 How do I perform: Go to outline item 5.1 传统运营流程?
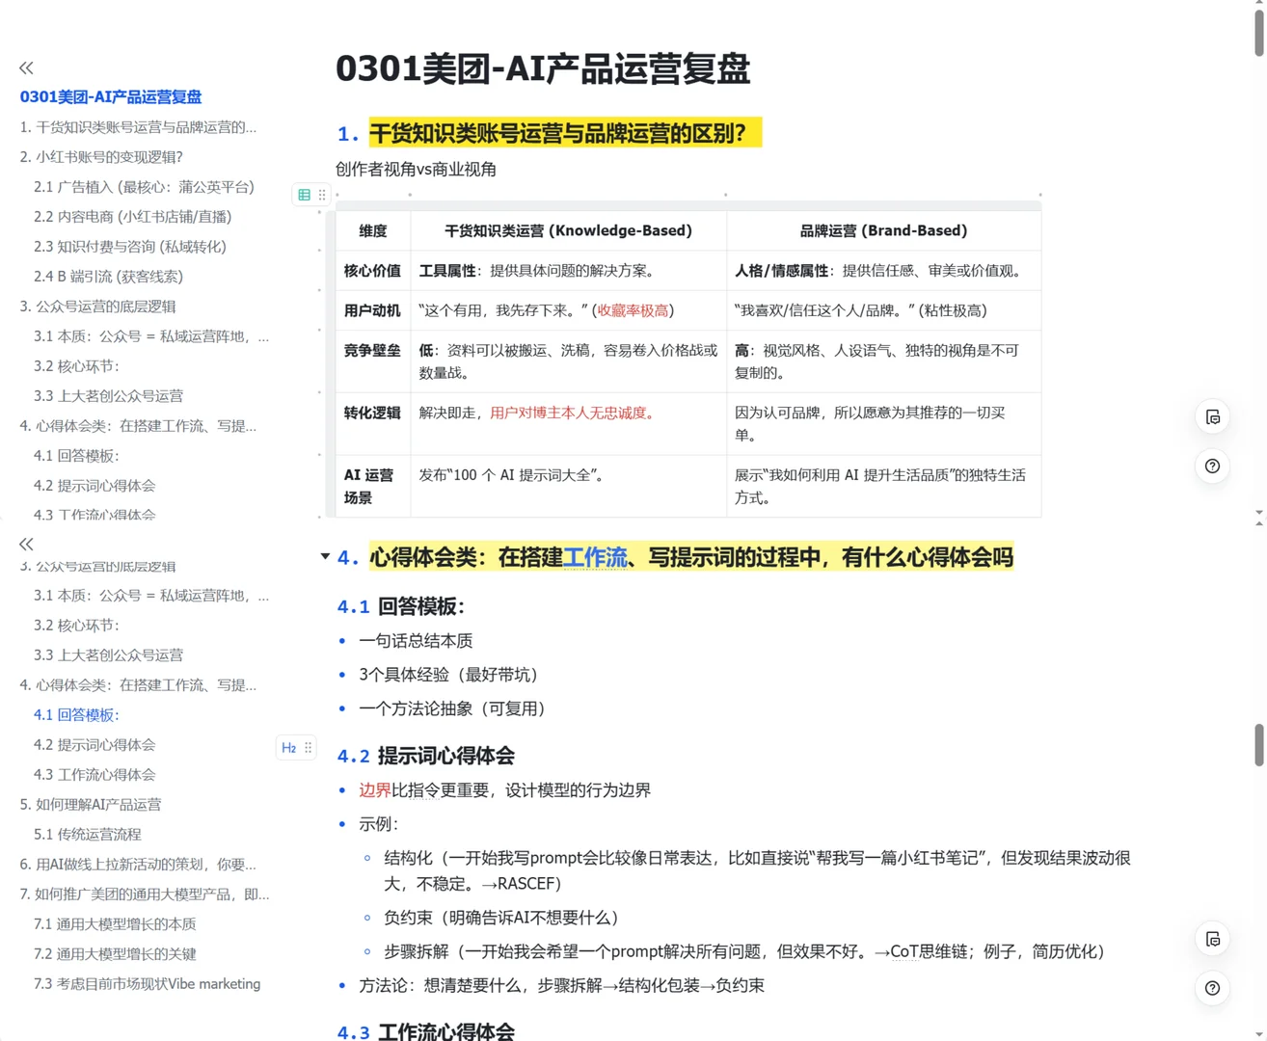tap(87, 834)
